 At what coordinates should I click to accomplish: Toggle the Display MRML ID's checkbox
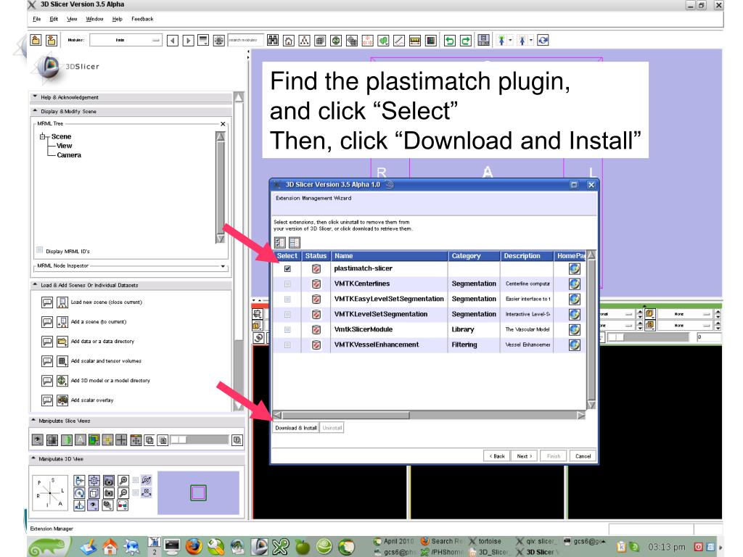tap(40, 250)
